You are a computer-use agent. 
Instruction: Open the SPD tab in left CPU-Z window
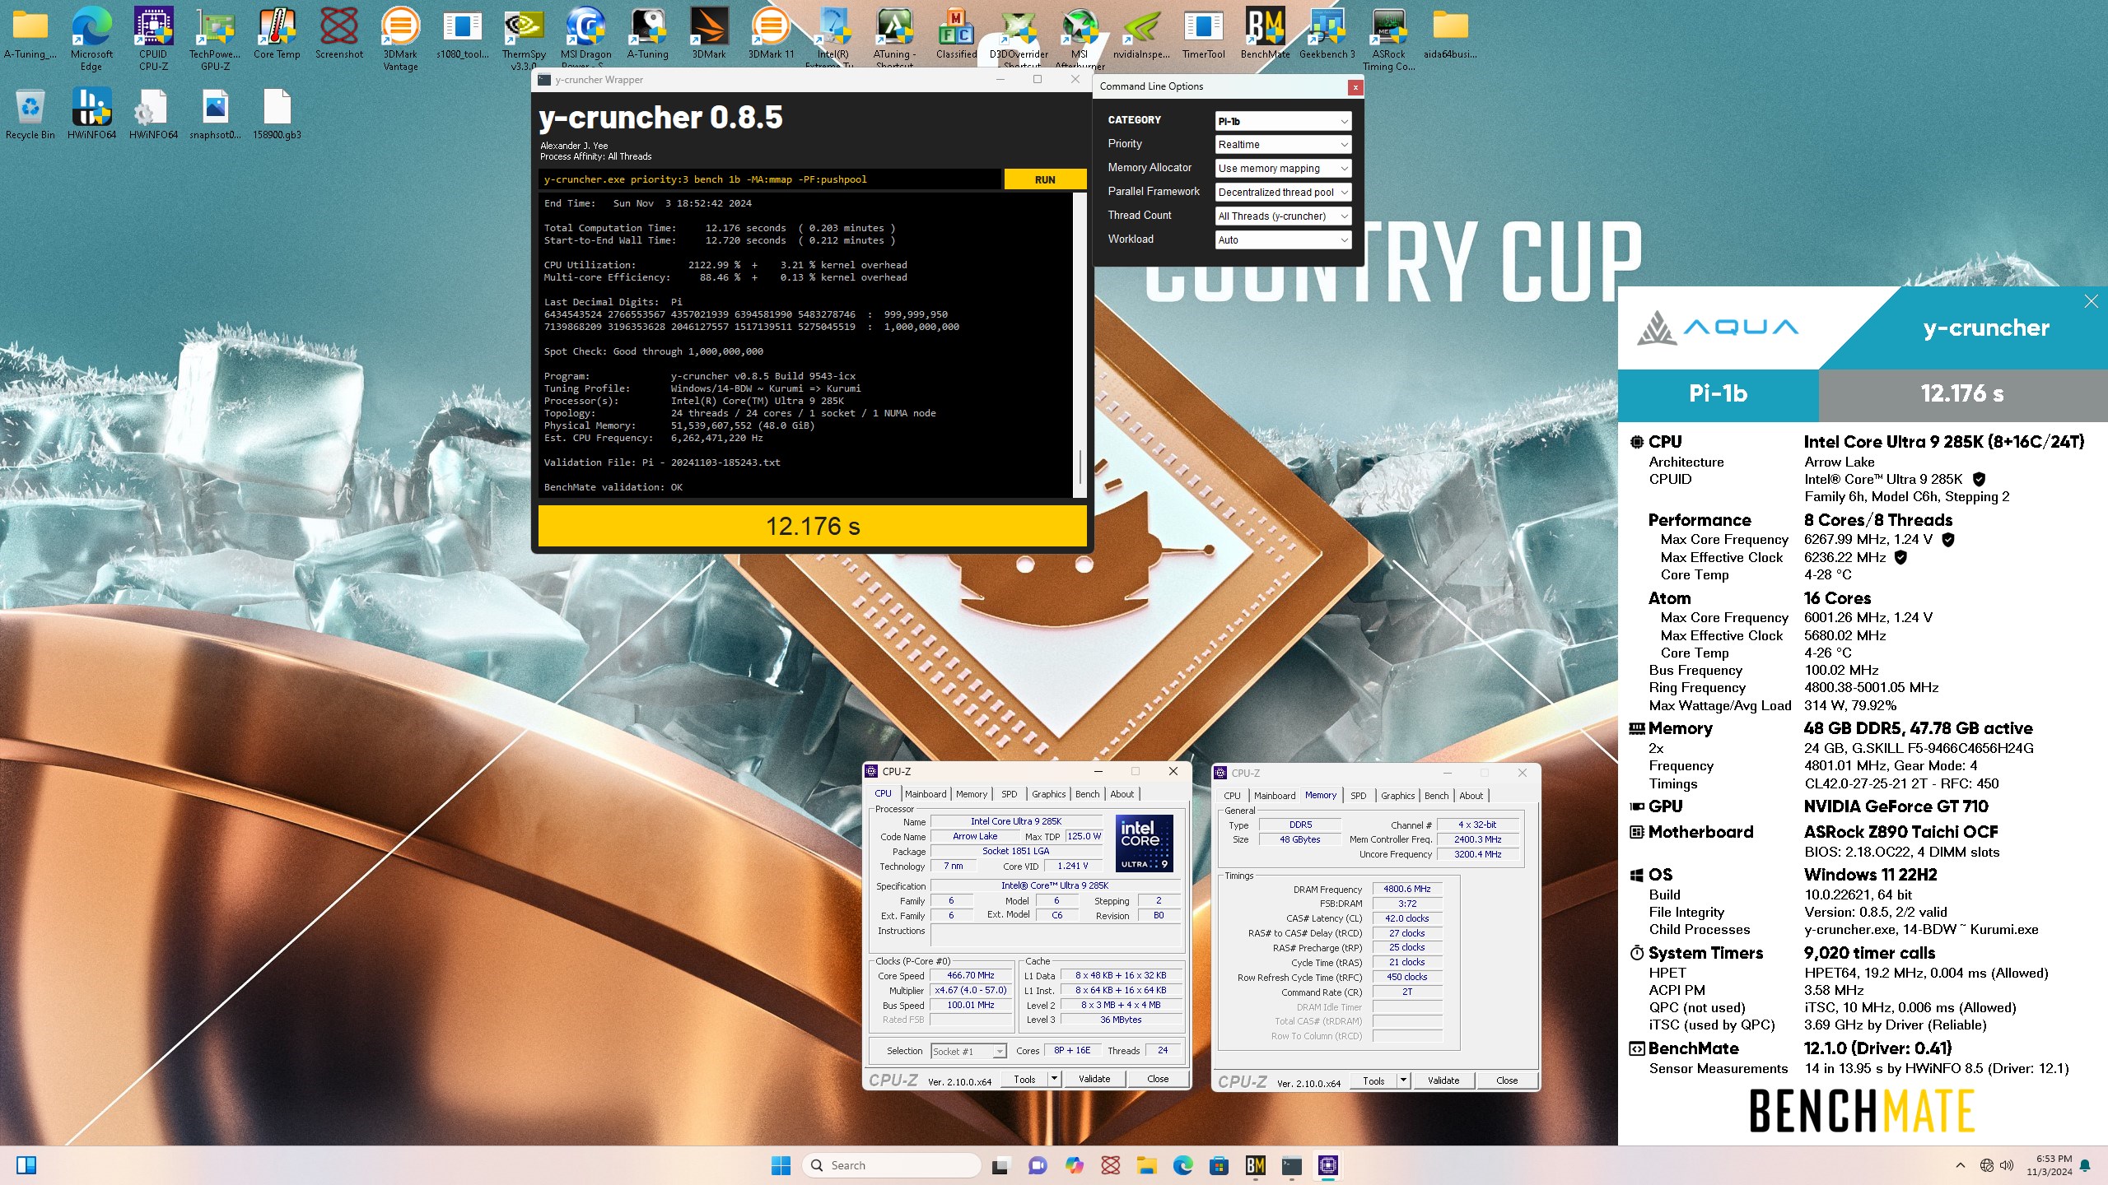click(1009, 794)
